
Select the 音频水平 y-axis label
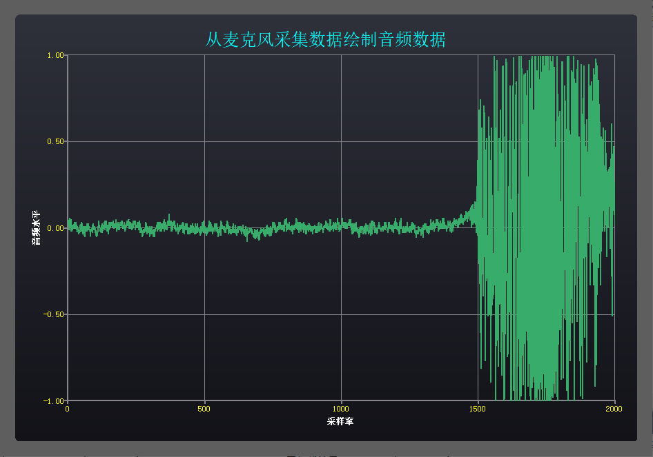[35, 227]
